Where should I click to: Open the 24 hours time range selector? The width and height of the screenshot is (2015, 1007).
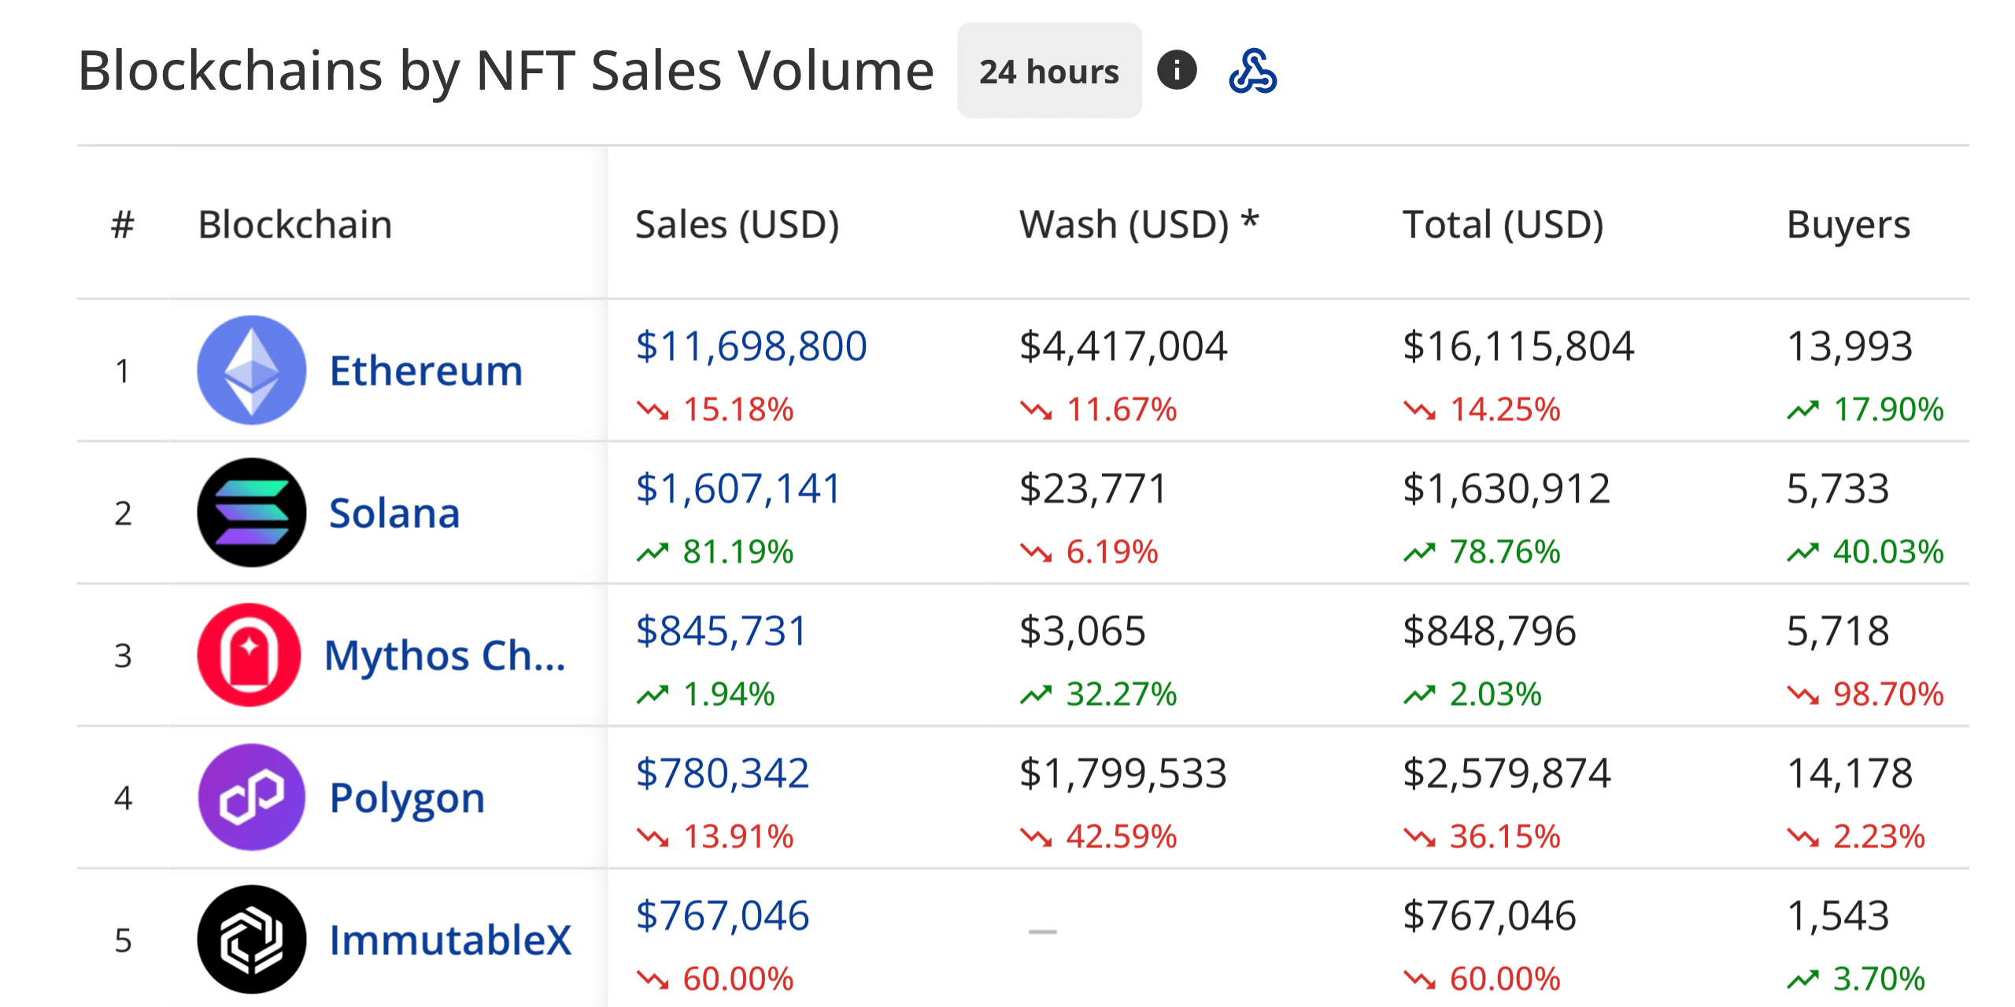pyautogui.click(x=1048, y=72)
